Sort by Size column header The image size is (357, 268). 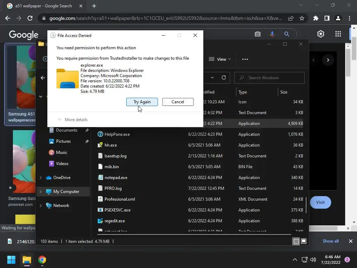[284, 92]
